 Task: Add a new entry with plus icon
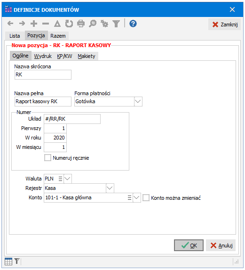34,24
